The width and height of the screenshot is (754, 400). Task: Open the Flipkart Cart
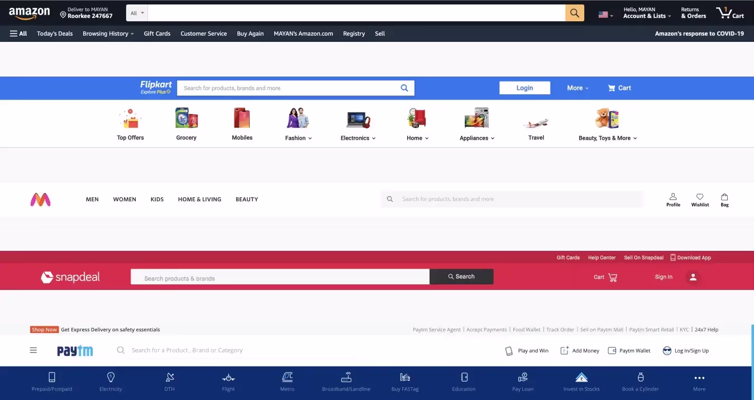point(619,88)
